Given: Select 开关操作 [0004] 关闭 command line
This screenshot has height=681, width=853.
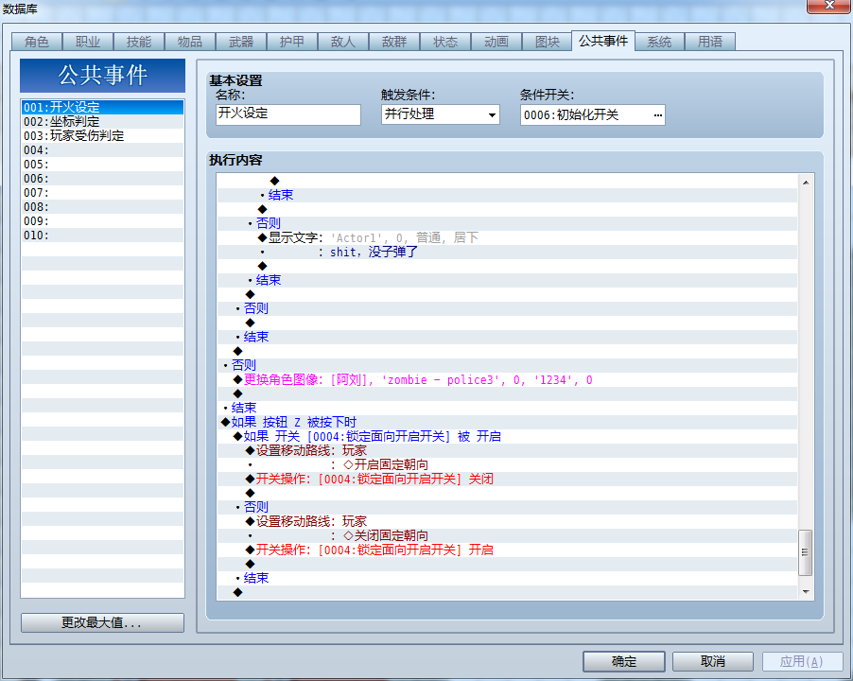Looking at the screenshot, I should click(507, 479).
